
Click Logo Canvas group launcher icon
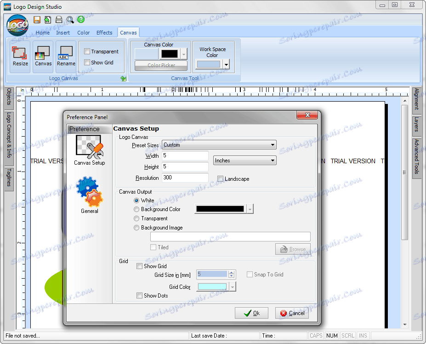tap(124, 79)
